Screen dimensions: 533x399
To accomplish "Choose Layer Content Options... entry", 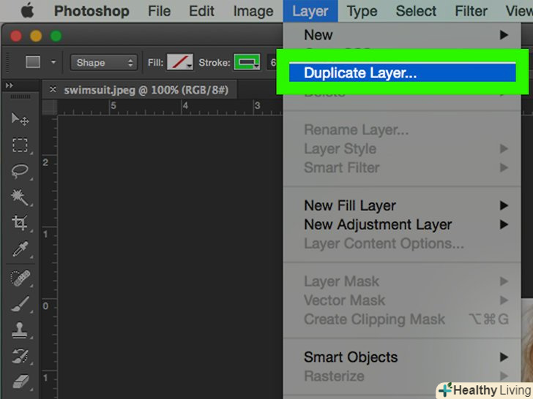I will coord(402,243).
